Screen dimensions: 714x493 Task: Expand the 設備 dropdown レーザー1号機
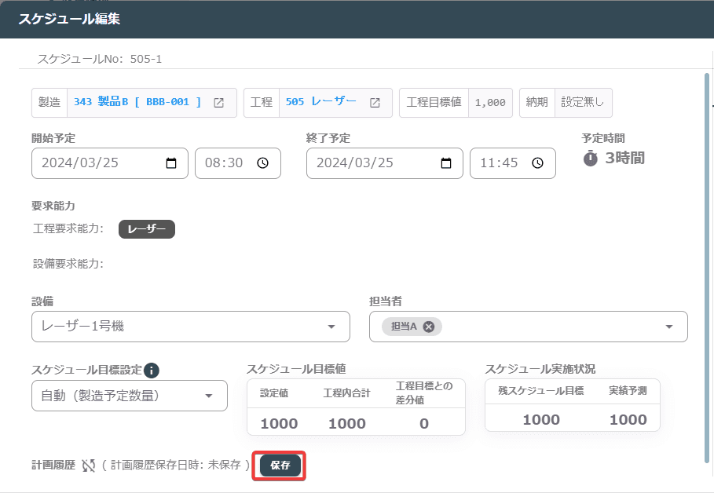(191, 327)
